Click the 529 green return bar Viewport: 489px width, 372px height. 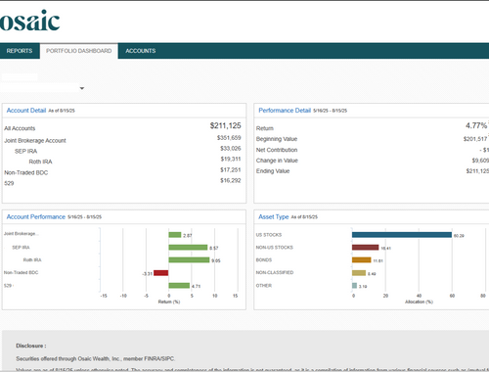point(179,286)
